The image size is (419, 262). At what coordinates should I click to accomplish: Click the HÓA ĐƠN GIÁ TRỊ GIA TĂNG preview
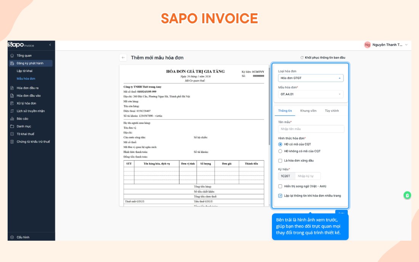pos(195,72)
